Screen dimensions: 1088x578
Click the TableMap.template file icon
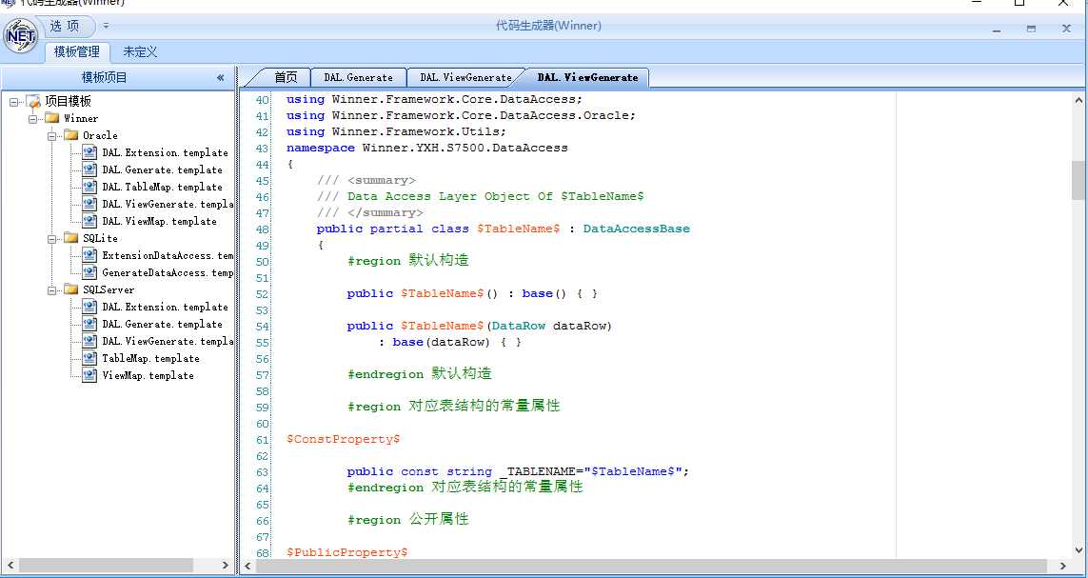click(89, 358)
